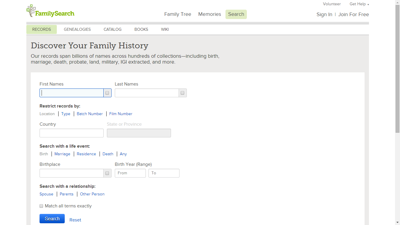Toggle exact match checkbox for Birthplace

tap(107, 173)
